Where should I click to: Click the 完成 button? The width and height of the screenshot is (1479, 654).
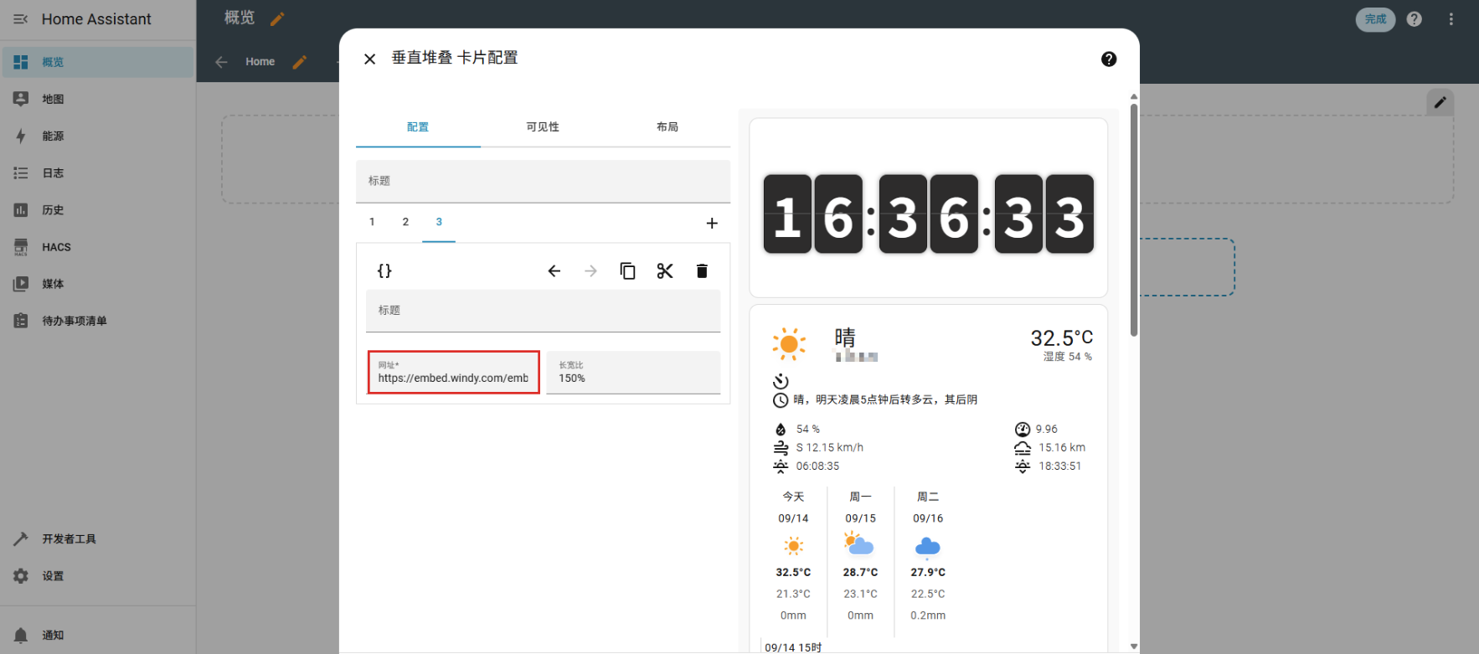coord(1375,19)
